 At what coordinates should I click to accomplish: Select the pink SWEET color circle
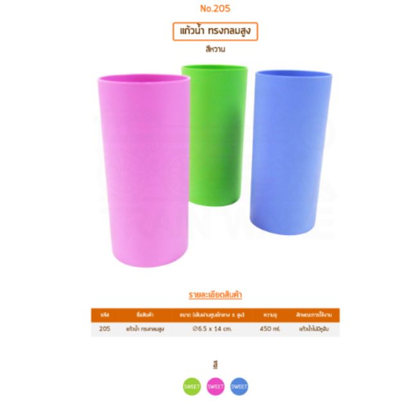tap(216, 387)
